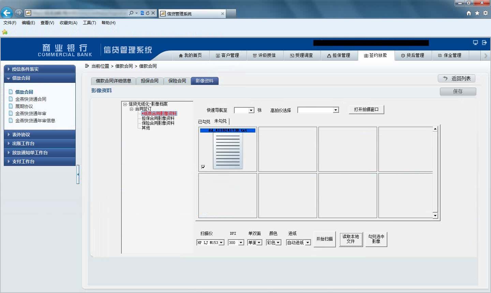This screenshot has width=491, height=293.
Task: Go back with browser back arrow
Action: pyautogui.click(x=6, y=13)
